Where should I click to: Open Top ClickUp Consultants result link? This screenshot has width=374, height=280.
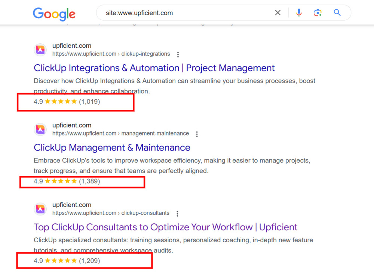point(166,227)
